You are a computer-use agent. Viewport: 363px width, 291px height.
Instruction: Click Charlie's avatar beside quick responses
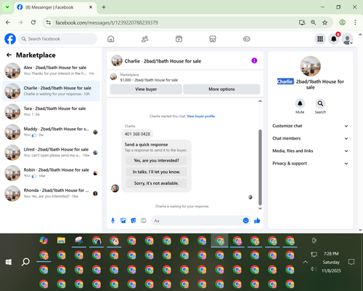[115, 188]
